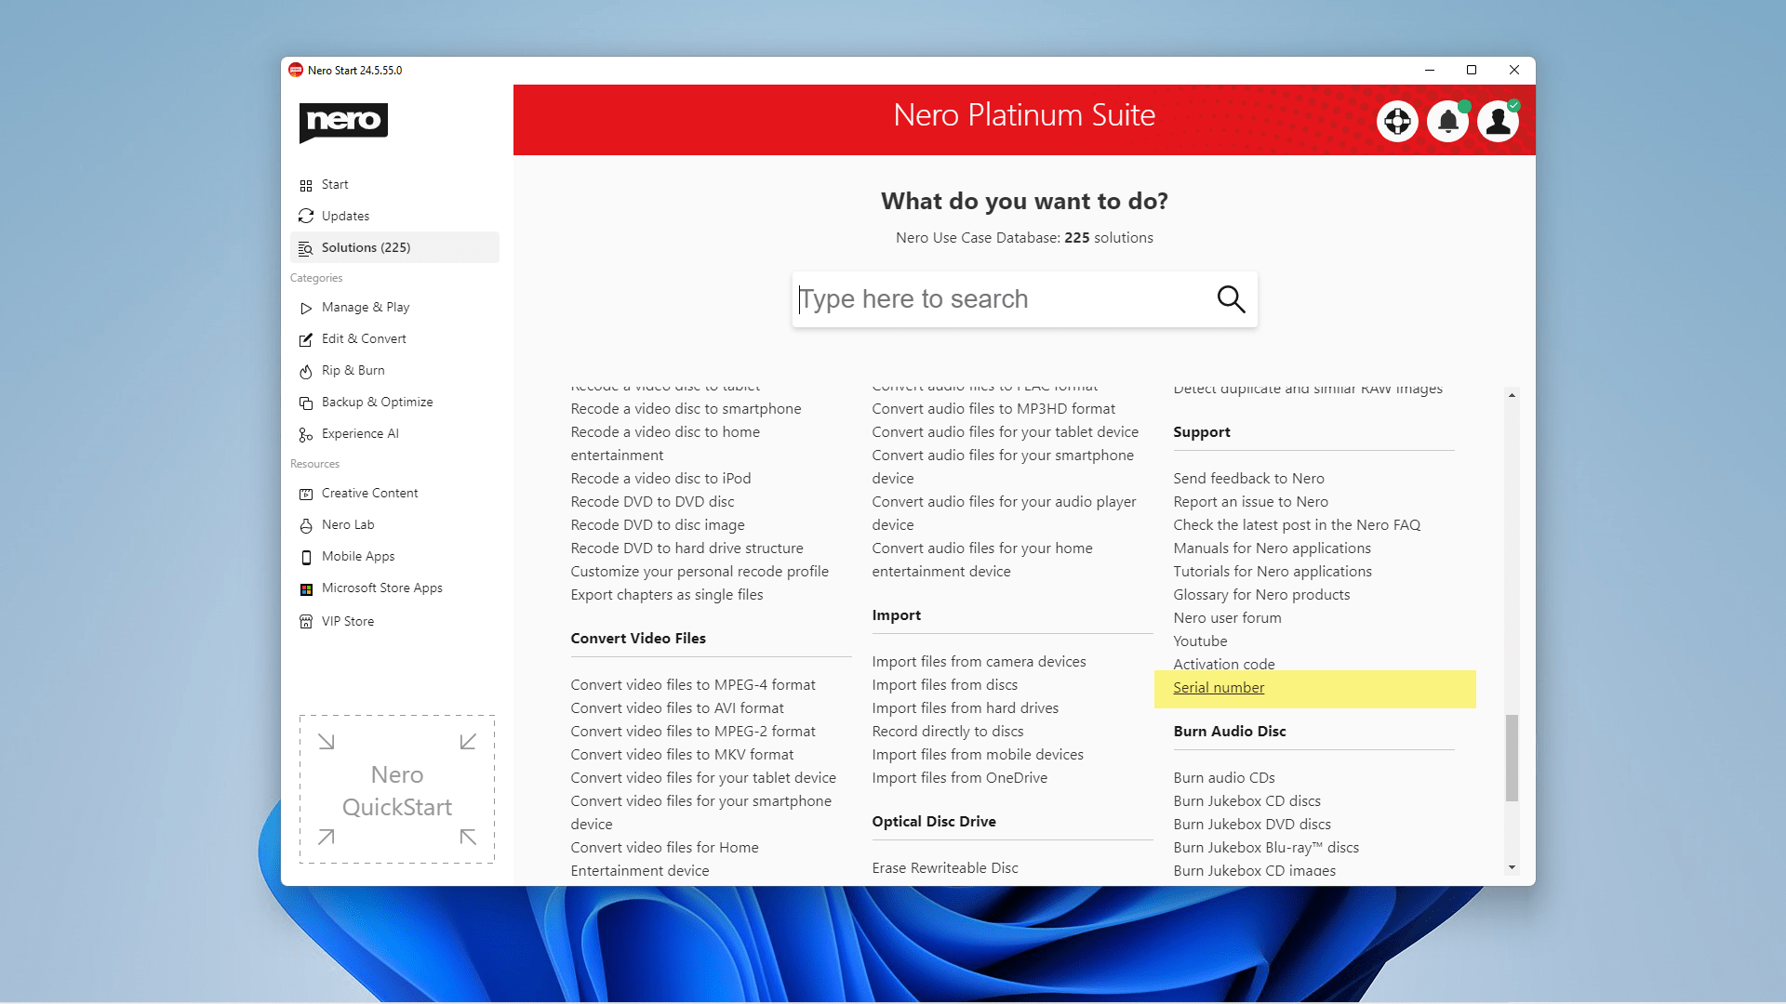This screenshot has height=1004, width=1786.
Task: Open Nero Lab resource
Action: (394, 524)
